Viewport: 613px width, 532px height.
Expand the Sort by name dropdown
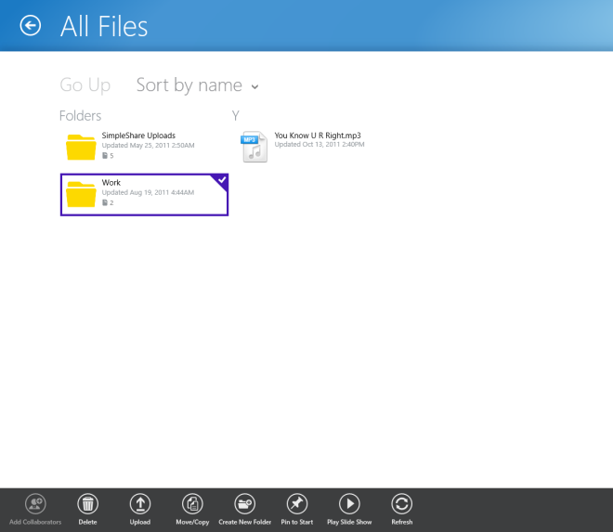point(198,84)
